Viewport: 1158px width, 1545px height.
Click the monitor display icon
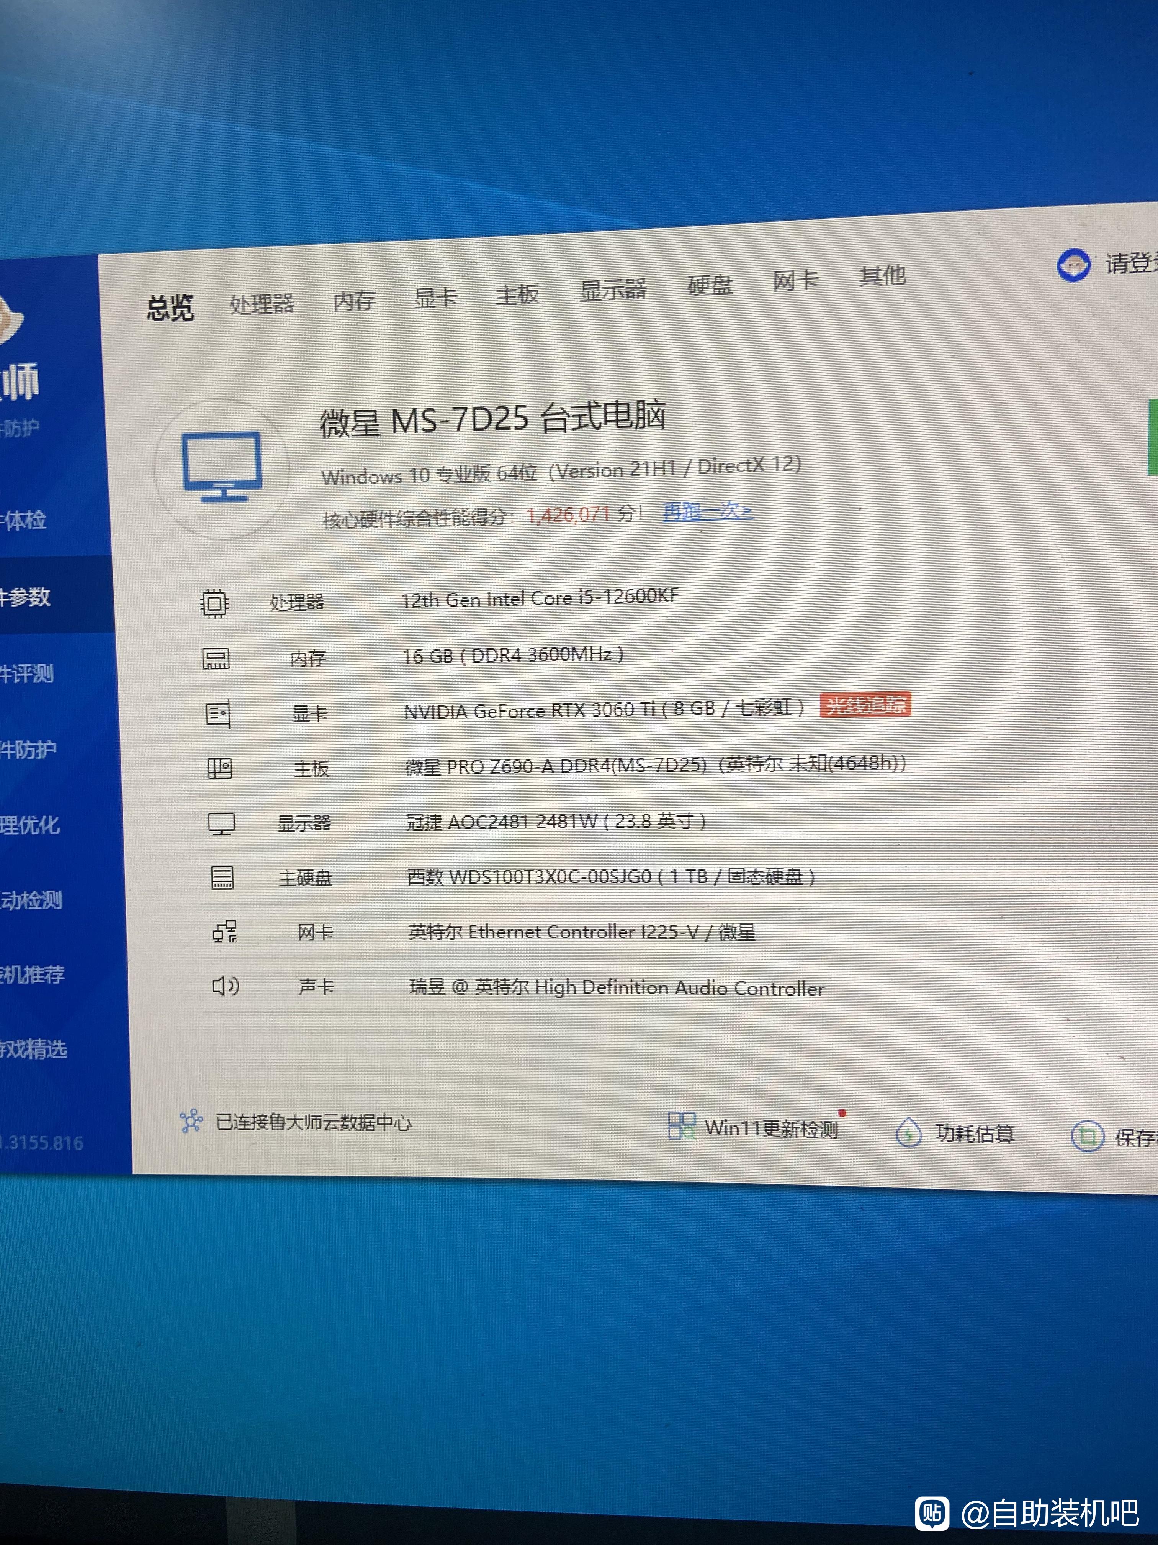pyautogui.click(x=221, y=823)
